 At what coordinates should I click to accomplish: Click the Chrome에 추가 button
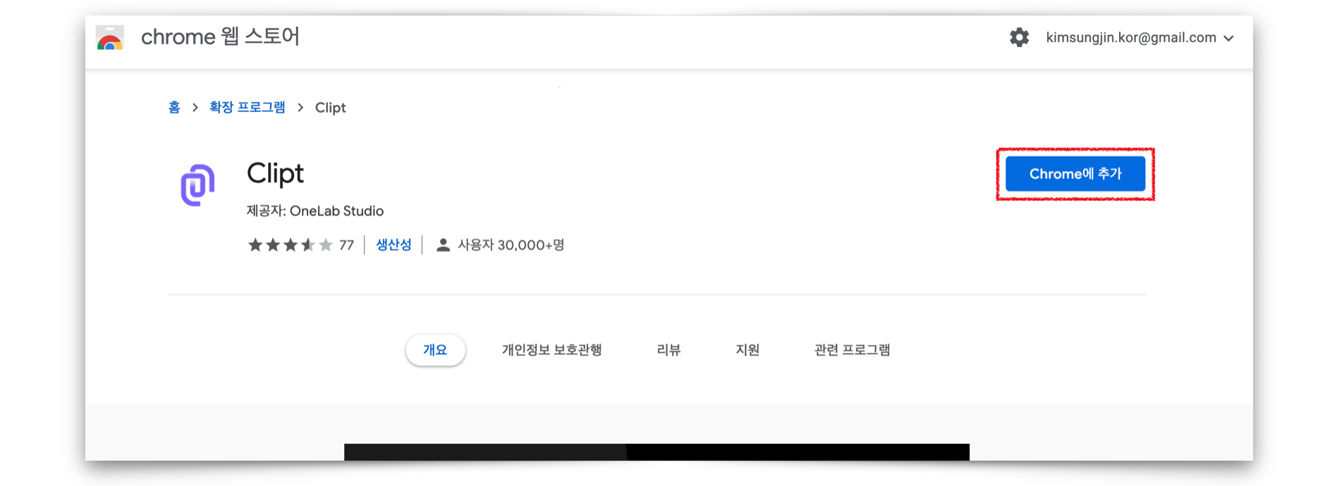point(1075,174)
